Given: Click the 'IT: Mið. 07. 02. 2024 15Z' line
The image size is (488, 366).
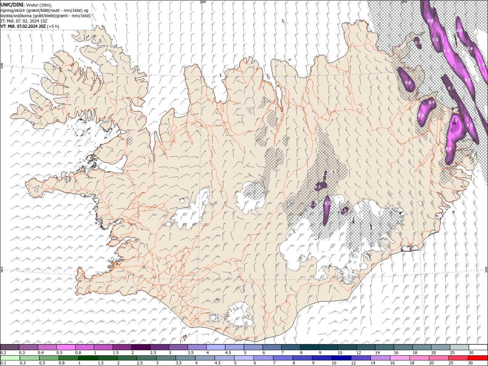Looking at the screenshot, I should pyautogui.click(x=24, y=21).
